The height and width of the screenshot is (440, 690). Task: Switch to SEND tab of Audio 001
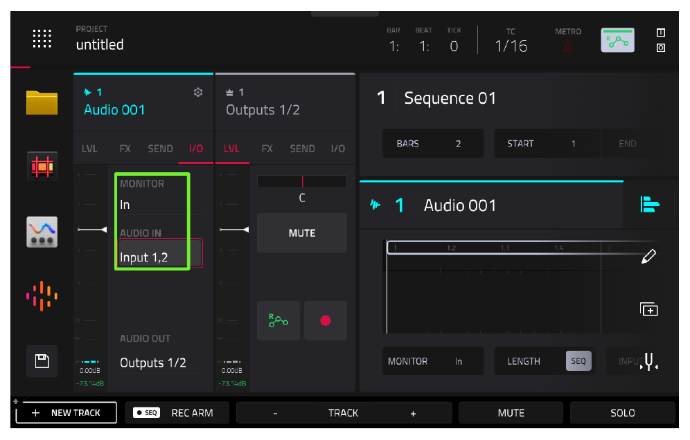coord(160,149)
